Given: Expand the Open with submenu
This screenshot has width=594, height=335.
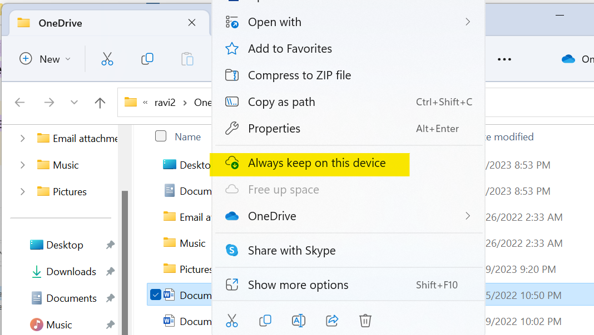Looking at the screenshot, I should [x=468, y=22].
